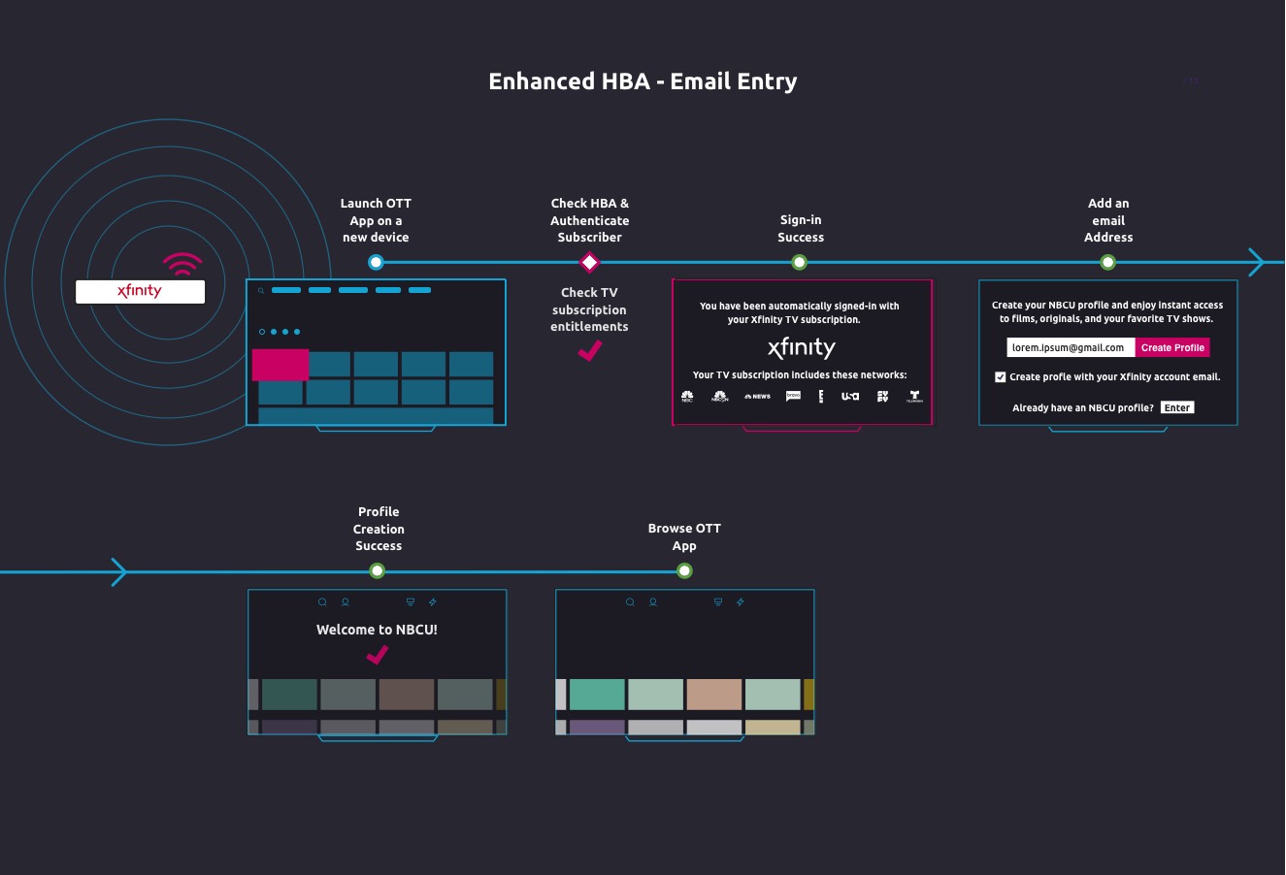1286x875 pixels.
Task: Click the Xfinity logo on the router
Action: click(140, 291)
